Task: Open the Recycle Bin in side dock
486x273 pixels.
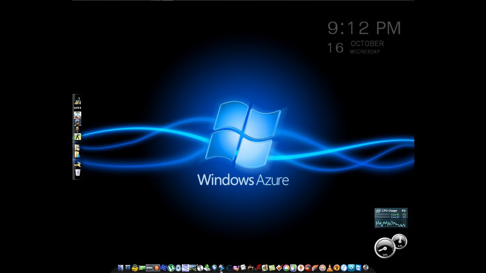Action: point(77,173)
